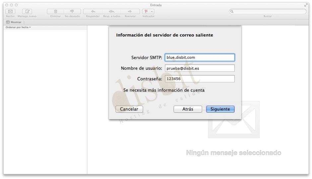Go back with the Atrás button
Viewport: 312px width, 179px height.
tap(188, 109)
